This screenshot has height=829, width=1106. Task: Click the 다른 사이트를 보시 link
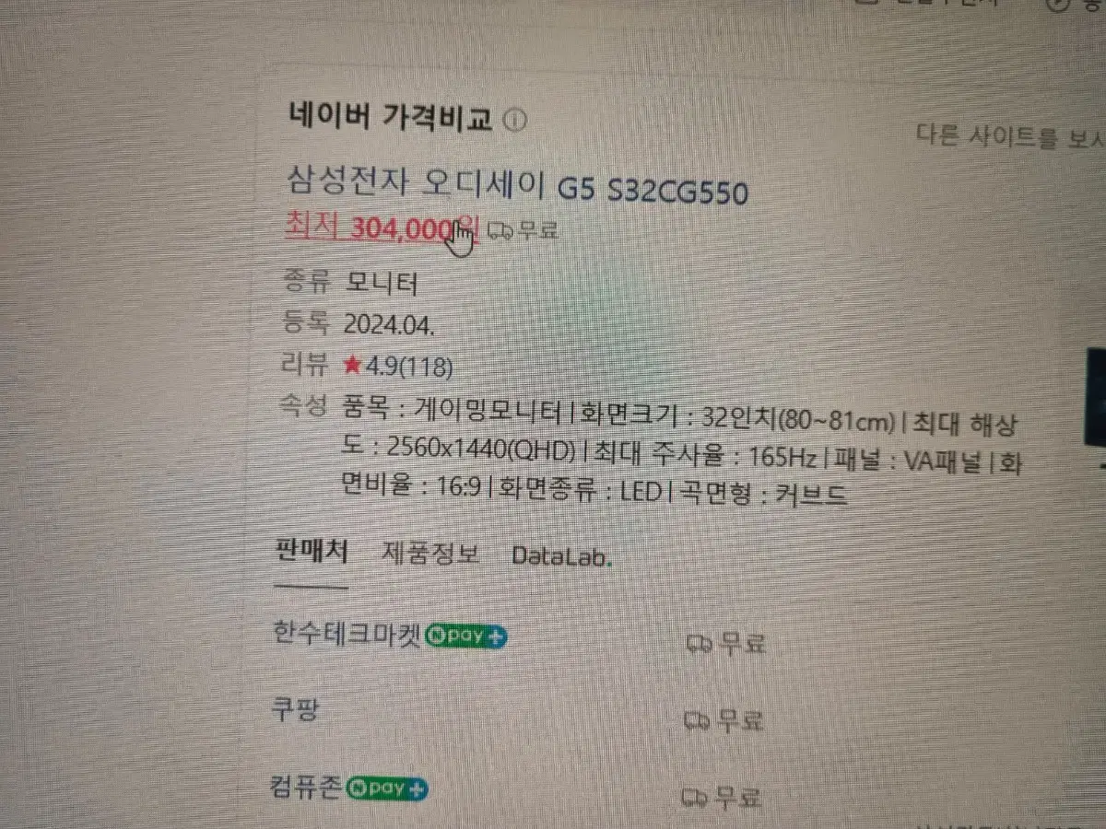click(x=1010, y=137)
